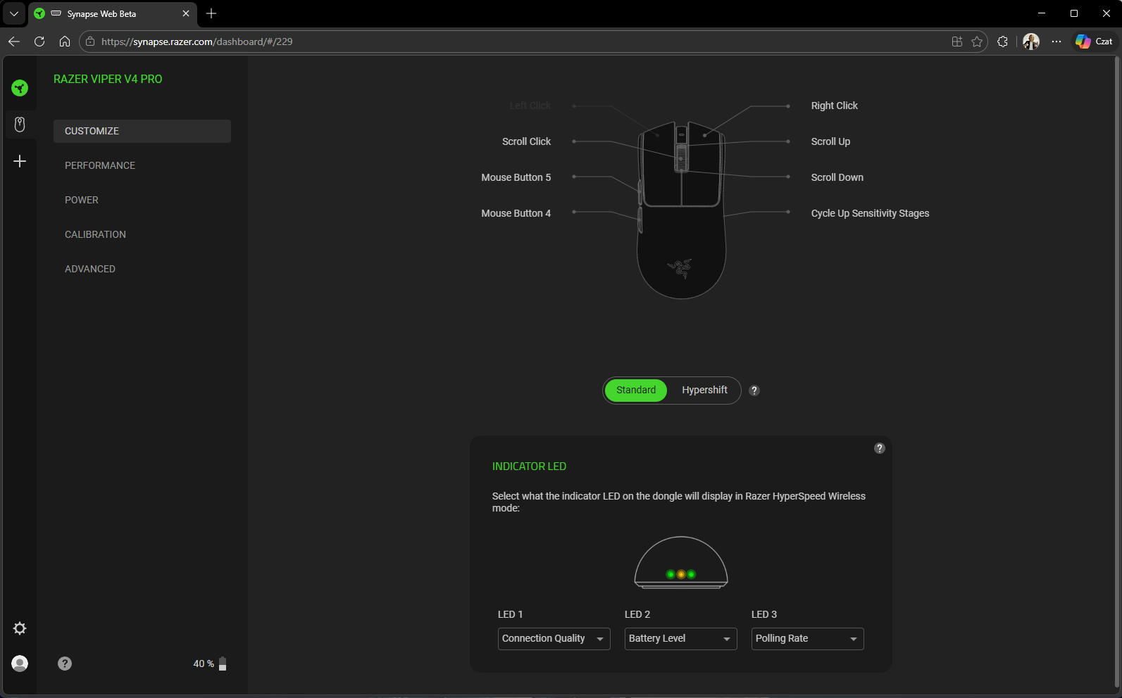
Task: Open browser more options ellipsis menu
Action: (x=1056, y=42)
